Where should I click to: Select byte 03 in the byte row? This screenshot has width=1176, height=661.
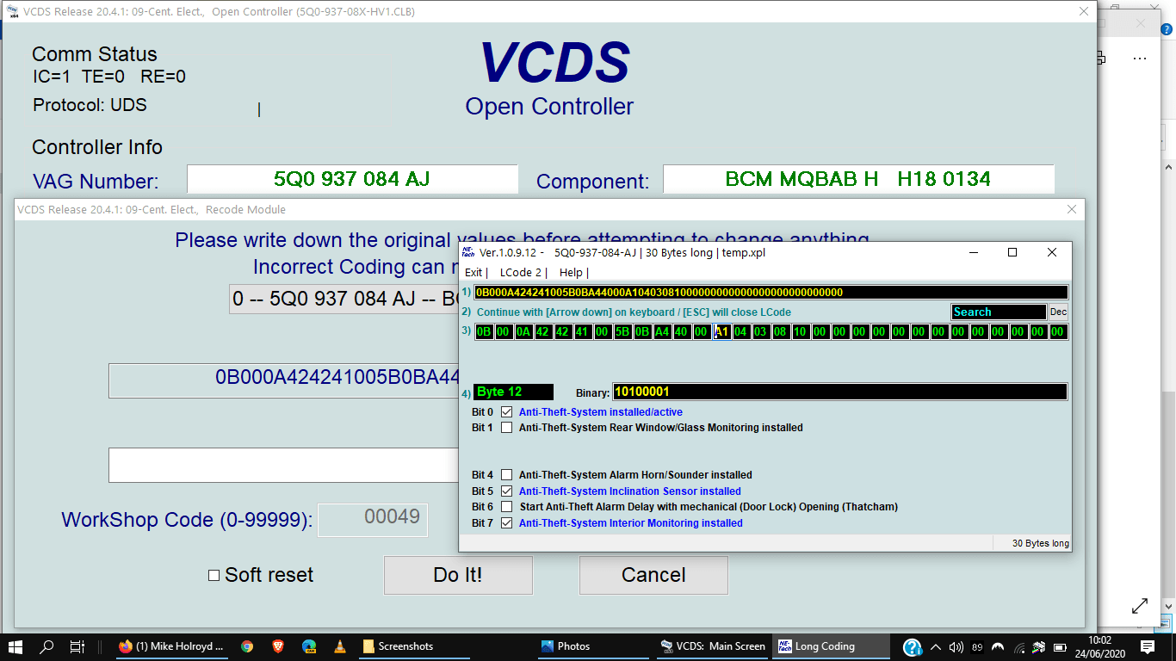click(761, 332)
